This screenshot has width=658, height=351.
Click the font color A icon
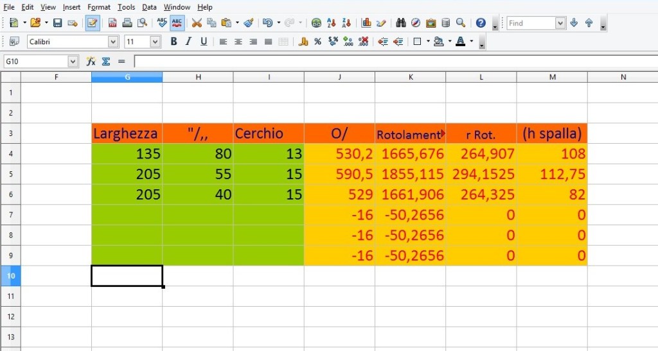[x=460, y=42]
